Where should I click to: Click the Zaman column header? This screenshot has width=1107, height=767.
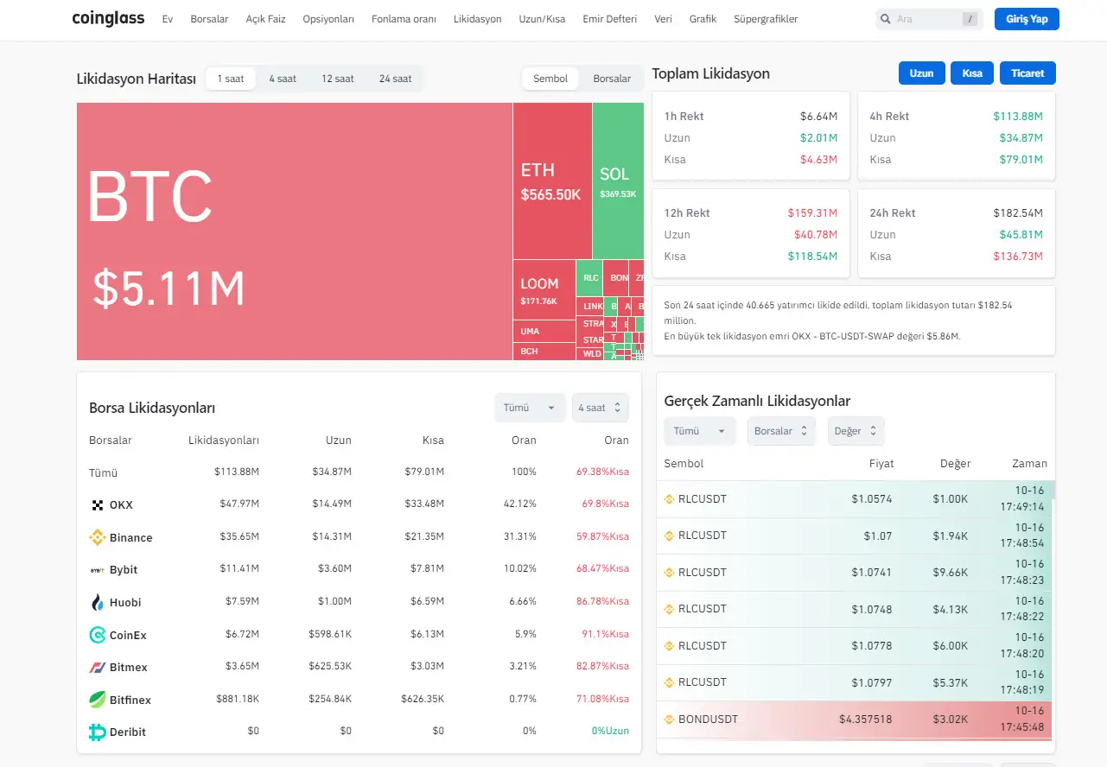(x=1029, y=463)
